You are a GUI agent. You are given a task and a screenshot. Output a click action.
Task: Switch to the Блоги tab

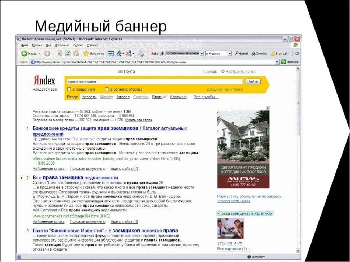pyautogui.click(x=157, y=97)
